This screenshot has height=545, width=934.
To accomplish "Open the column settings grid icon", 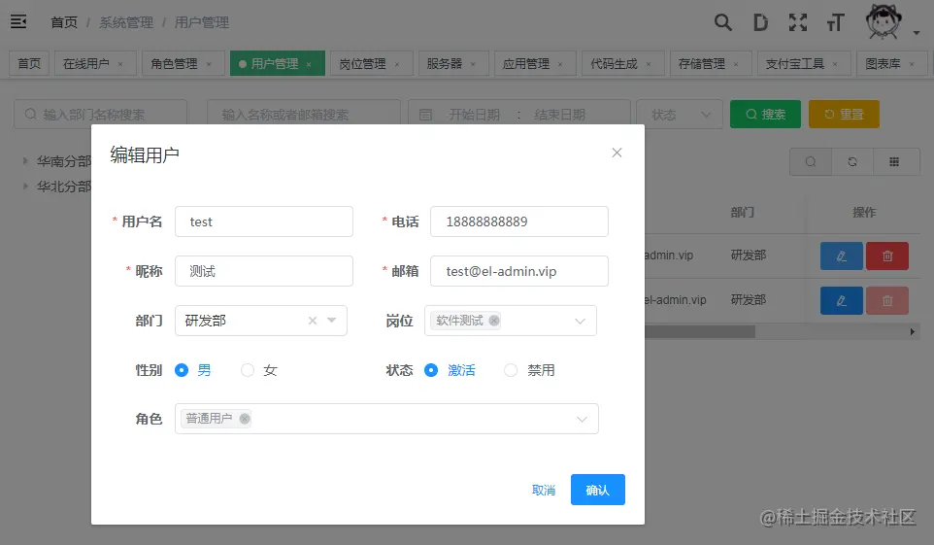I will 894,161.
